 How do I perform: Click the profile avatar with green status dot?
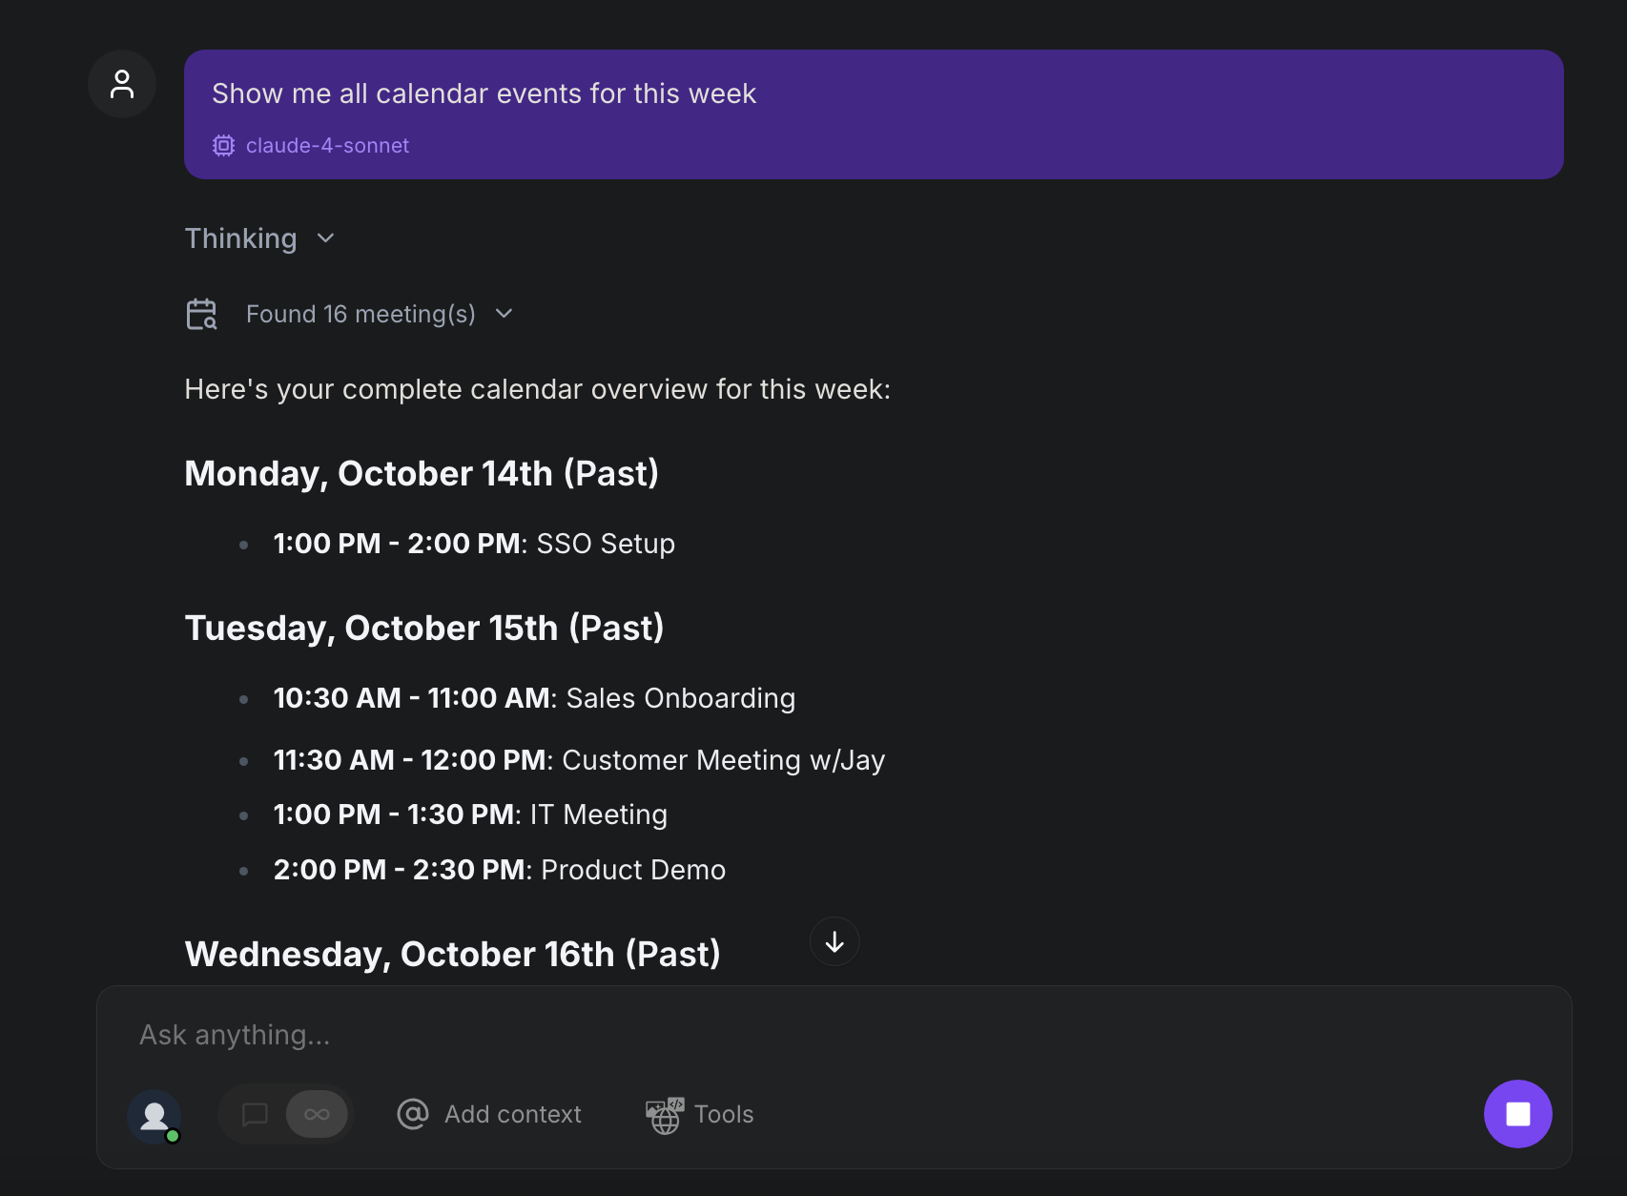click(154, 1114)
